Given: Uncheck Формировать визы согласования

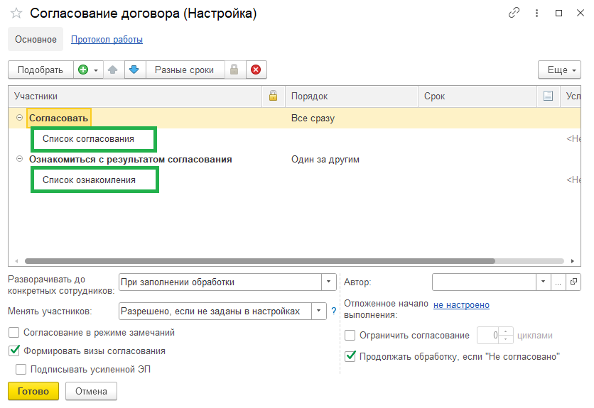Looking at the screenshot, I should (14, 351).
